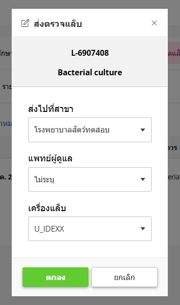Click the เครื่องแล็บ field label
The image size is (180, 305).
tap(47, 208)
